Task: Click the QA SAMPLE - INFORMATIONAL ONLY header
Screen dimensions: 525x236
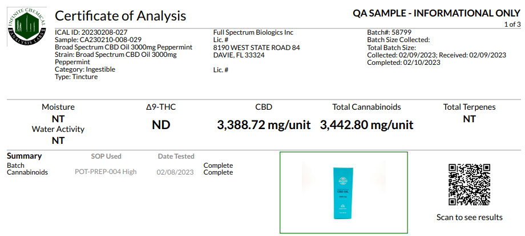Action: pyautogui.click(x=437, y=13)
